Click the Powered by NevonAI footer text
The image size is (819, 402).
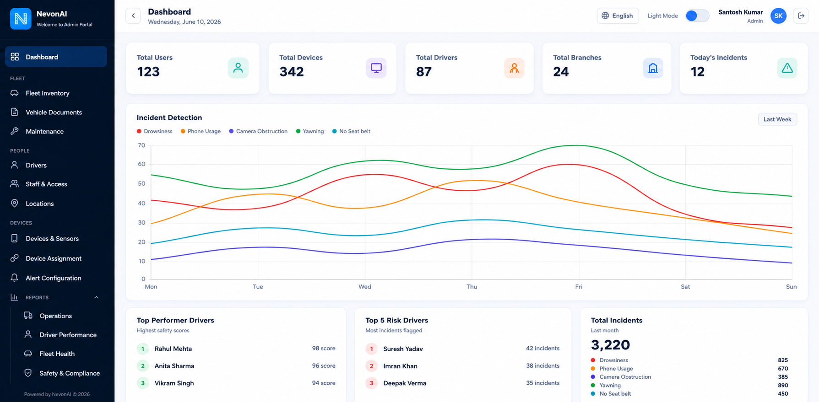[x=57, y=394]
